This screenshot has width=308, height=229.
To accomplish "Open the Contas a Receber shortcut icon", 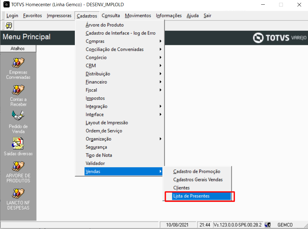I will pos(18,90).
